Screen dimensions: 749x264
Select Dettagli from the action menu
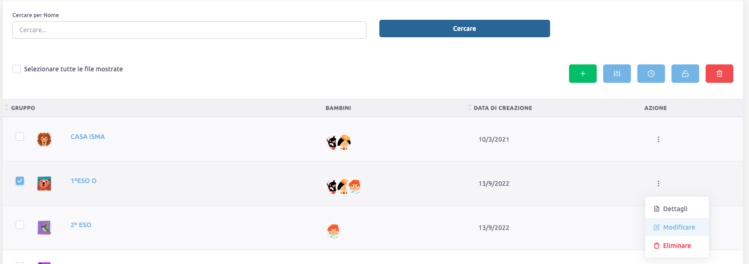(675, 209)
